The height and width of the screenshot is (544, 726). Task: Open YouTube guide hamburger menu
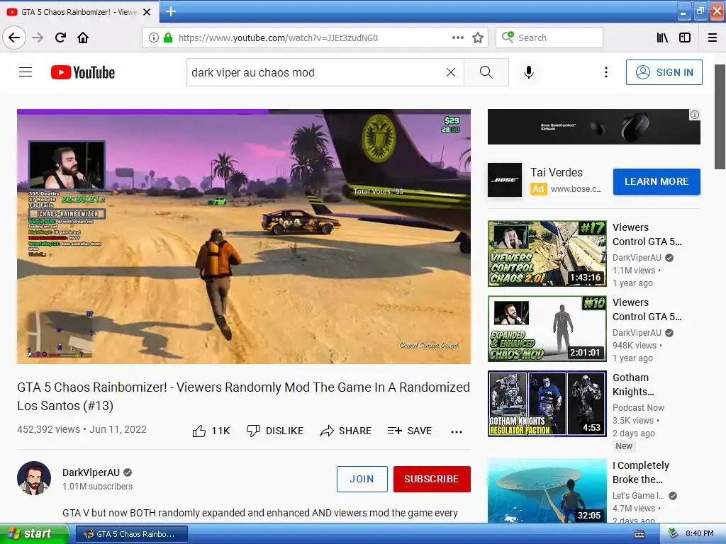(x=26, y=72)
